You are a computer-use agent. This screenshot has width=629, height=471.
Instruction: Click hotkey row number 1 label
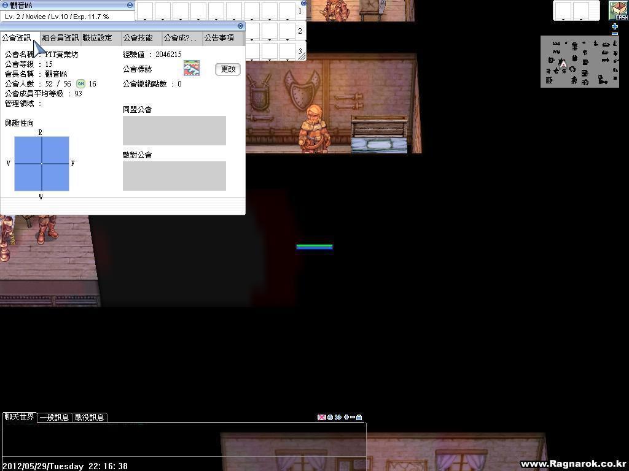coord(300,11)
